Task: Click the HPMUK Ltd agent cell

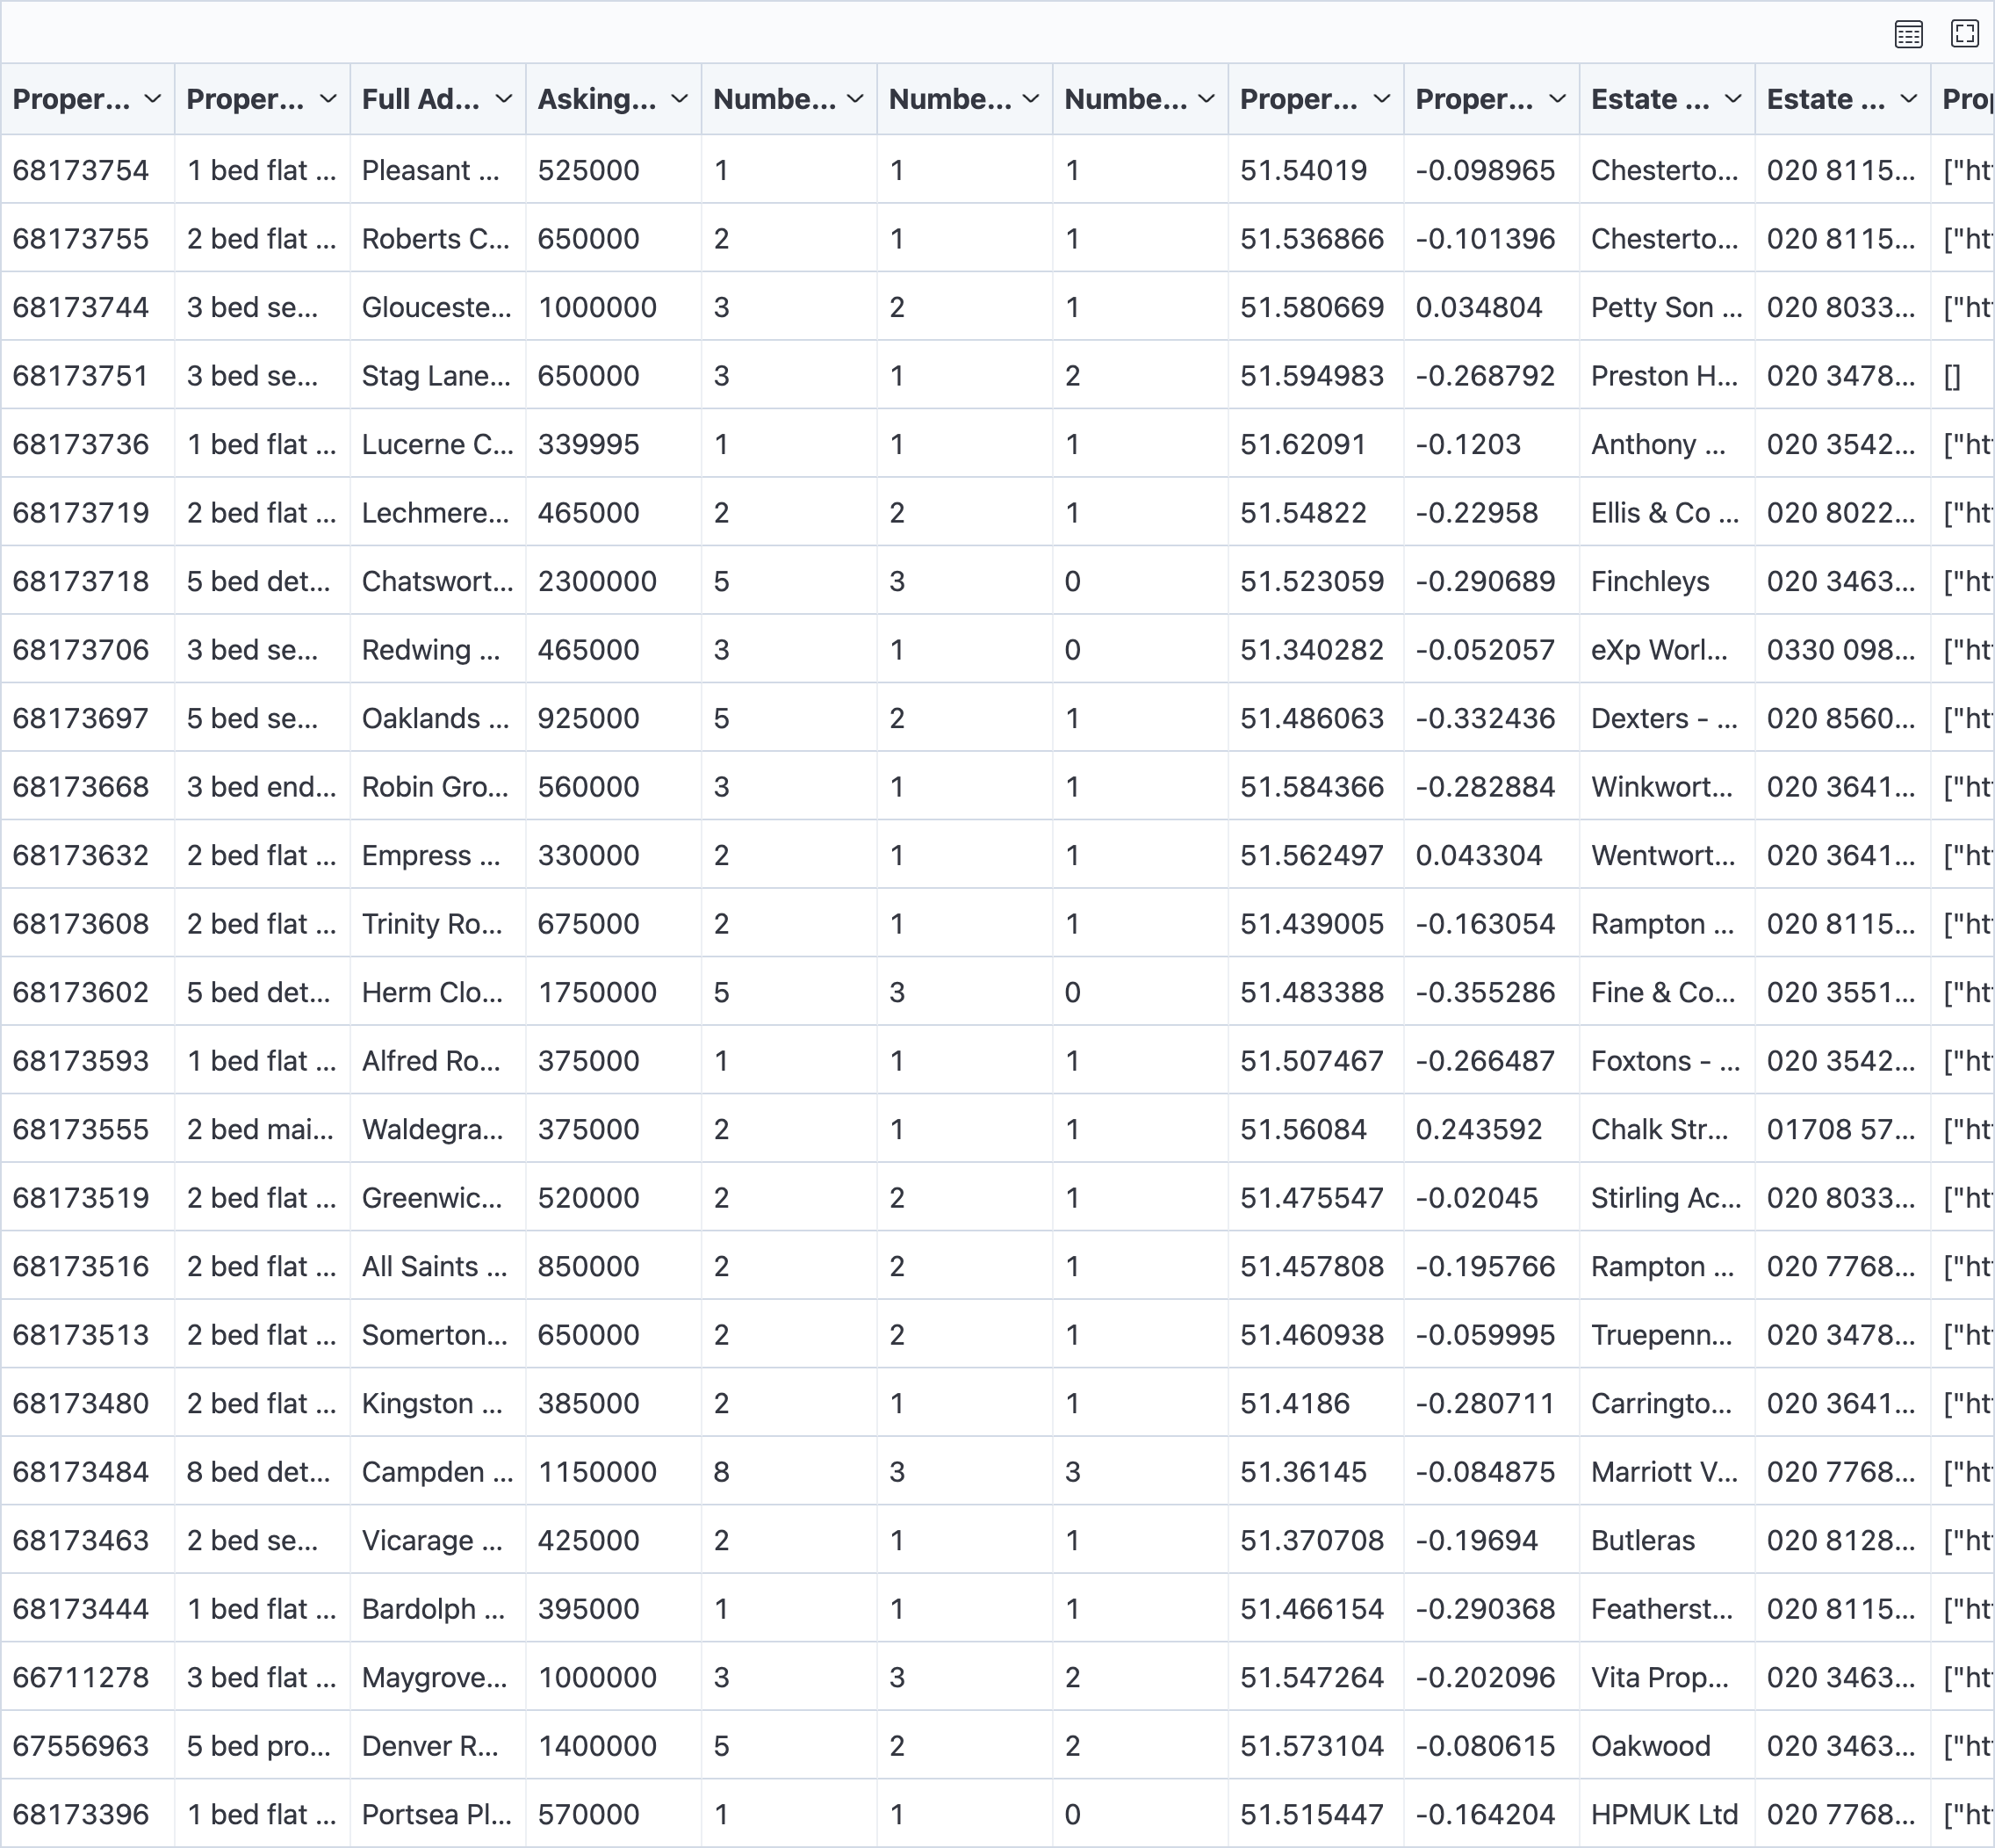Action: point(1664,1814)
